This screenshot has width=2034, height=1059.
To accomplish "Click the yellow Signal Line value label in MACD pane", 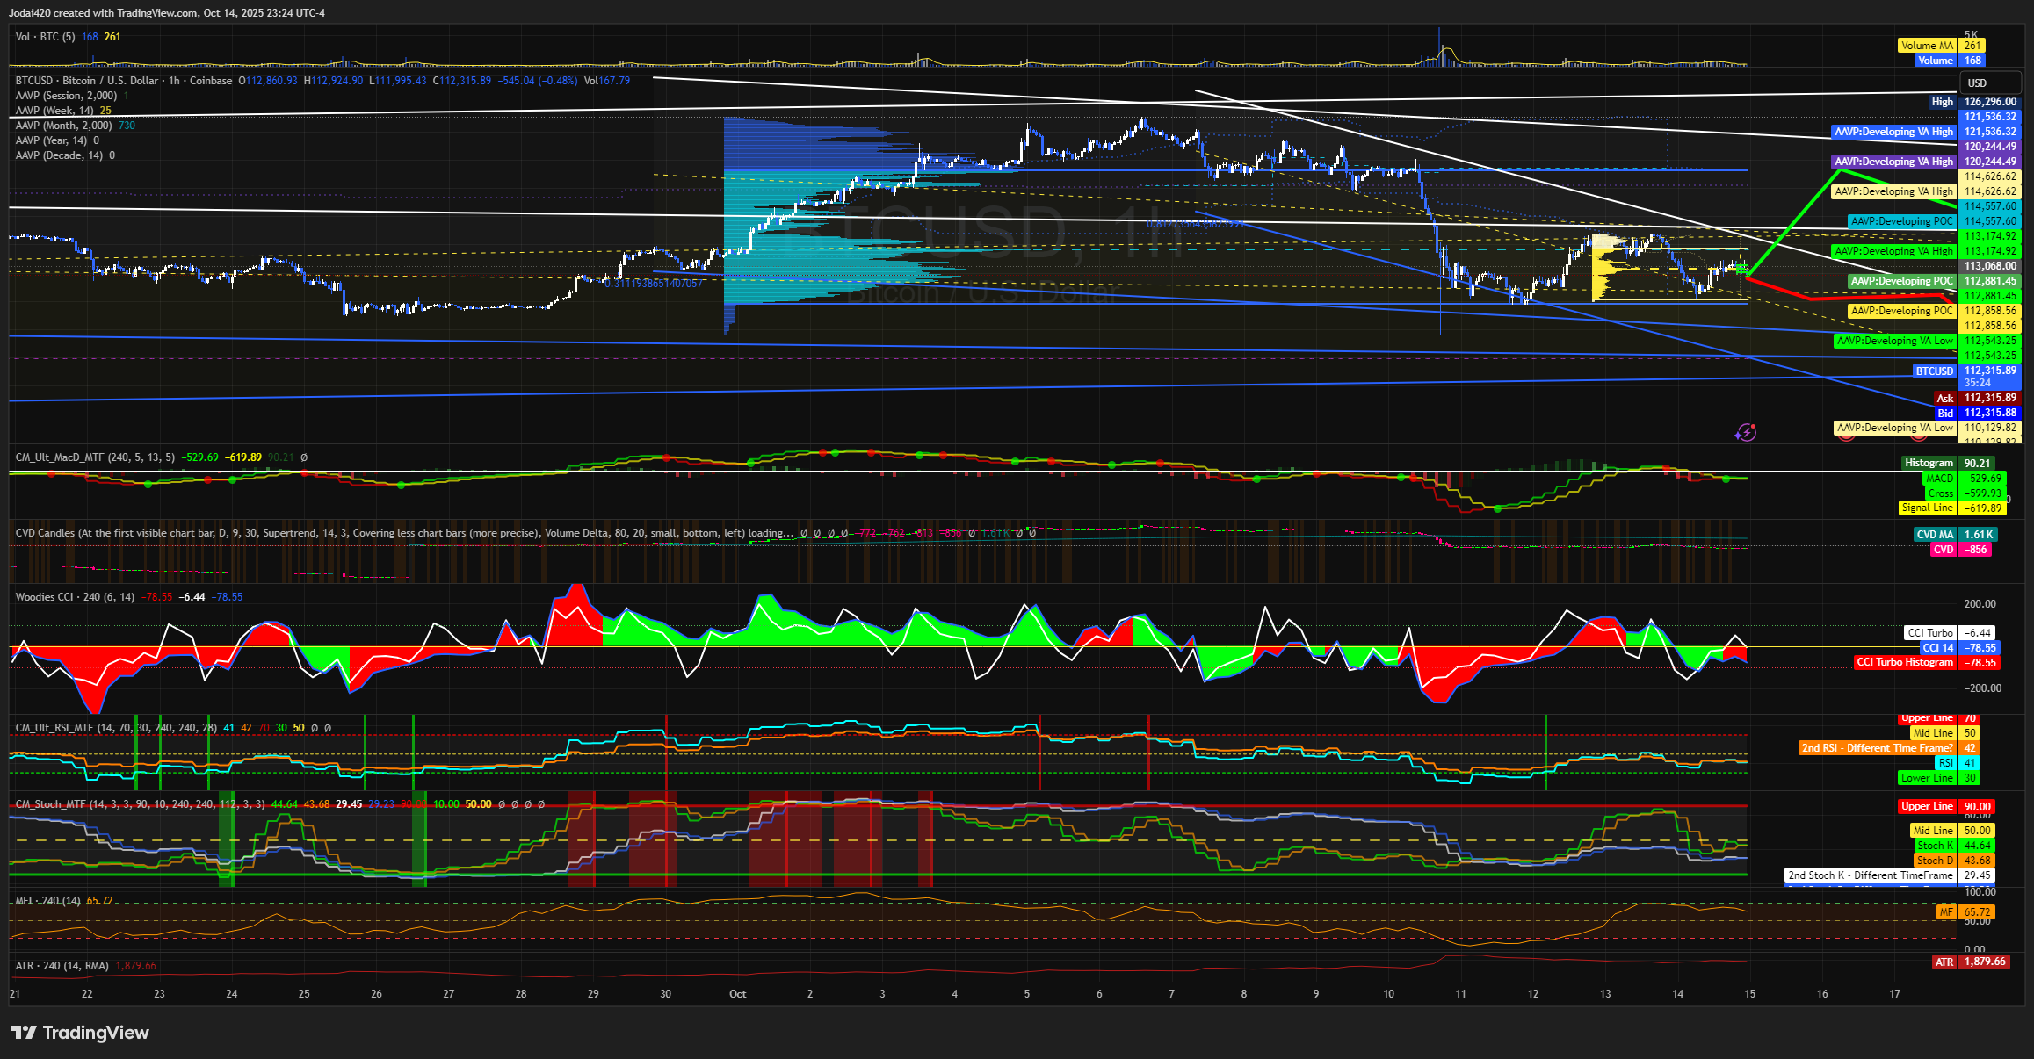I will tap(1984, 508).
